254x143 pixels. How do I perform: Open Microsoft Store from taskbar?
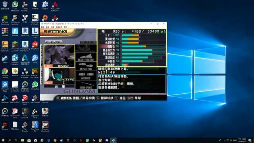(29, 140)
